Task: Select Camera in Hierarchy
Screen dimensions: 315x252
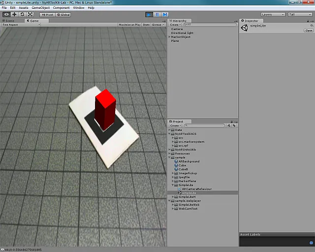Action: click(177, 29)
